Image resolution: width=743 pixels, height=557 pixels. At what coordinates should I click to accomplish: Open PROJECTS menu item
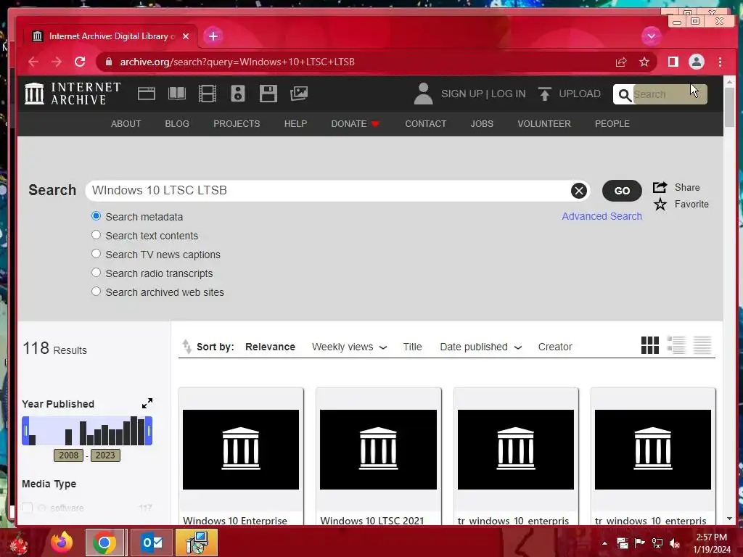tap(237, 123)
